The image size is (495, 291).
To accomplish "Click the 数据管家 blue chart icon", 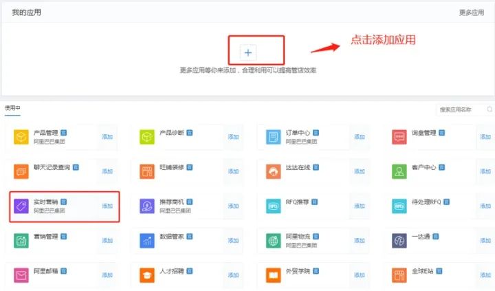I will coord(147,241).
